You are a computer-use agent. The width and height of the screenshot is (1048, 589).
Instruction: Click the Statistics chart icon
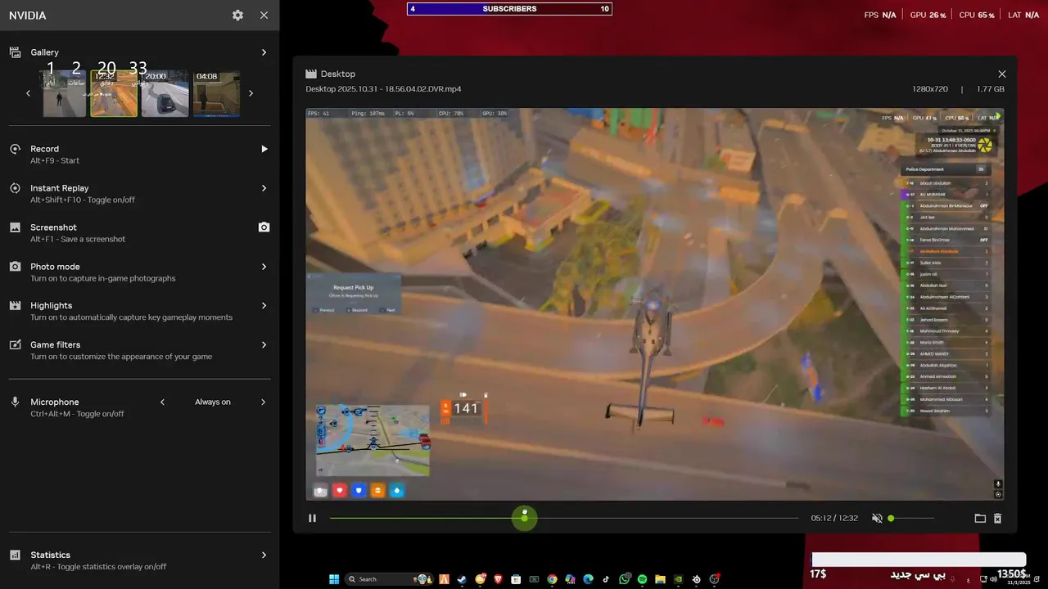pyautogui.click(x=15, y=555)
